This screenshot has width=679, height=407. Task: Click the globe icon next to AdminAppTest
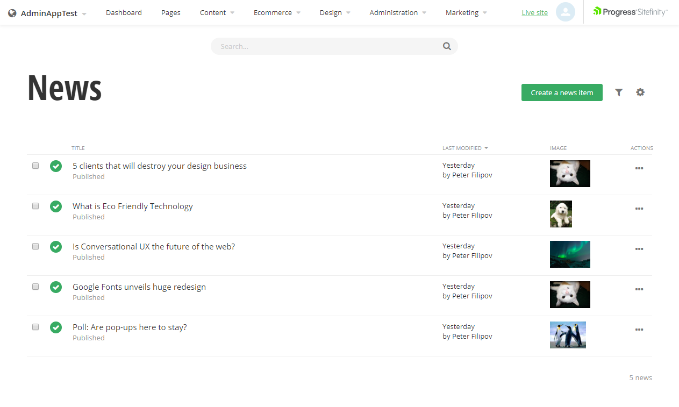point(12,13)
